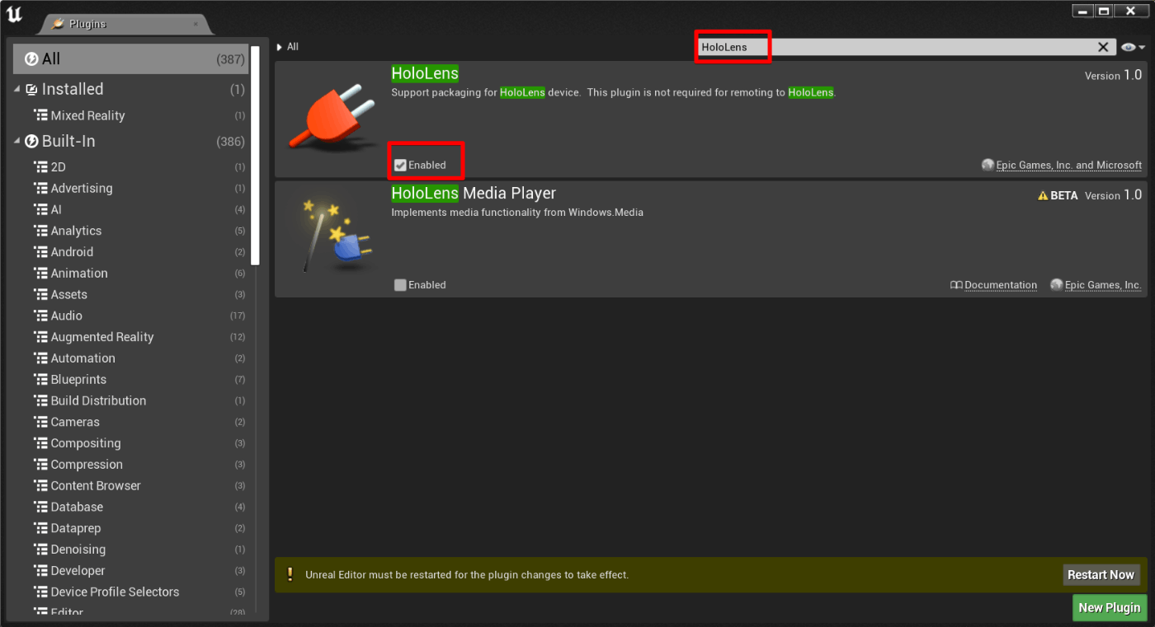Viewport: 1155px width, 627px height.
Task: Enable the HoloLens Media Player plugin
Action: [x=400, y=284]
